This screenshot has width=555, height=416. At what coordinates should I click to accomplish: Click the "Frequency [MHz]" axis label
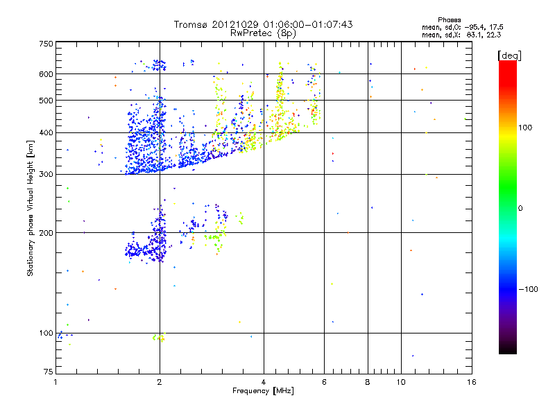263,391
